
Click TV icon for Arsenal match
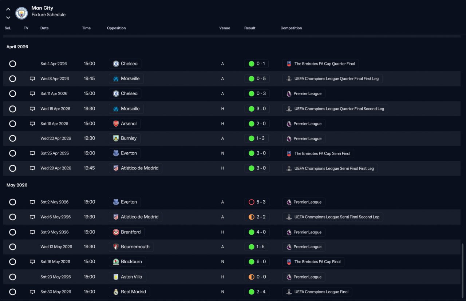click(x=32, y=124)
